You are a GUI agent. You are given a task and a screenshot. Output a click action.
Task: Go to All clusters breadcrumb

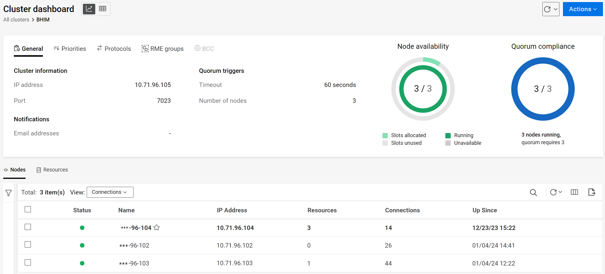point(16,20)
